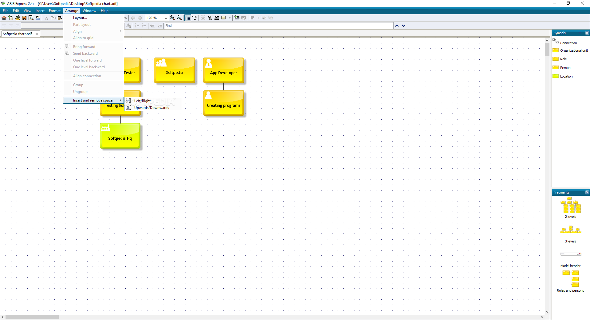Click the send backward toolbar icon
The height and width of the screenshot is (320, 590).
point(271,18)
